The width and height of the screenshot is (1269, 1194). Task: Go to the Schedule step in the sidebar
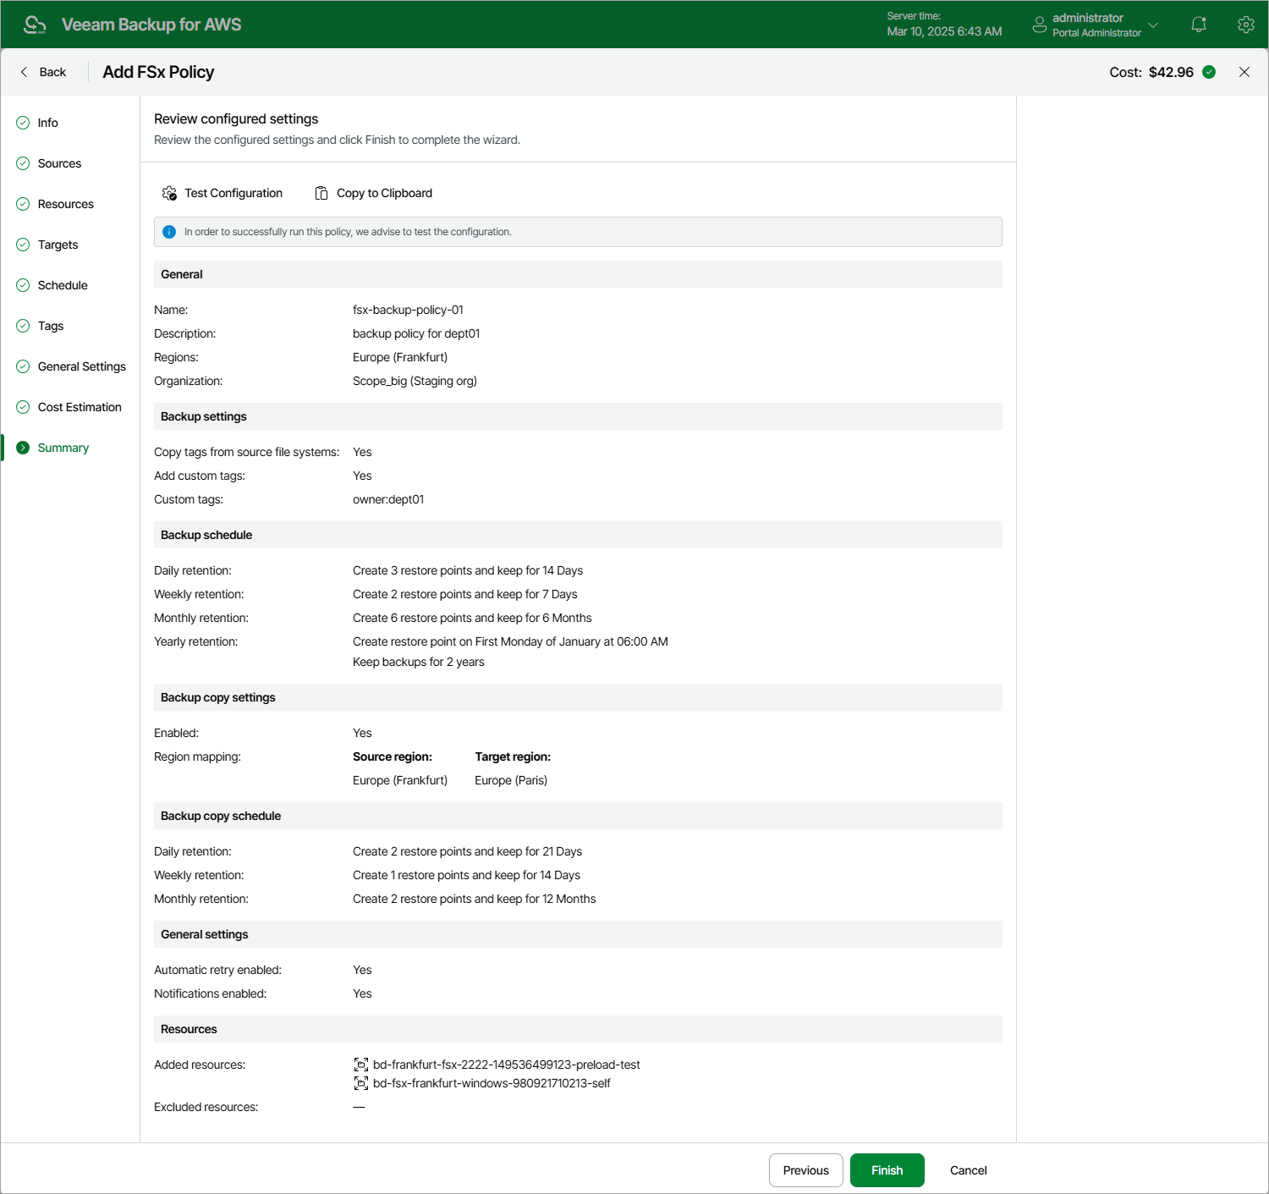[x=63, y=285]
